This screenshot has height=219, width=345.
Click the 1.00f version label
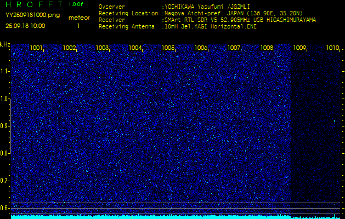[76, 4]
